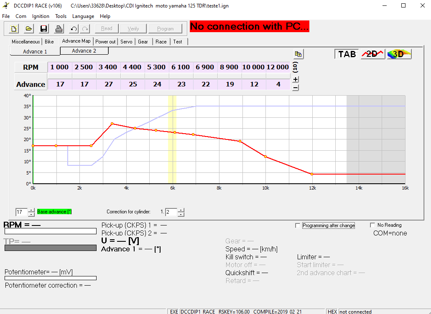
Task: Click the Program button
Action: pyautogui.click(x=166, y=28)
